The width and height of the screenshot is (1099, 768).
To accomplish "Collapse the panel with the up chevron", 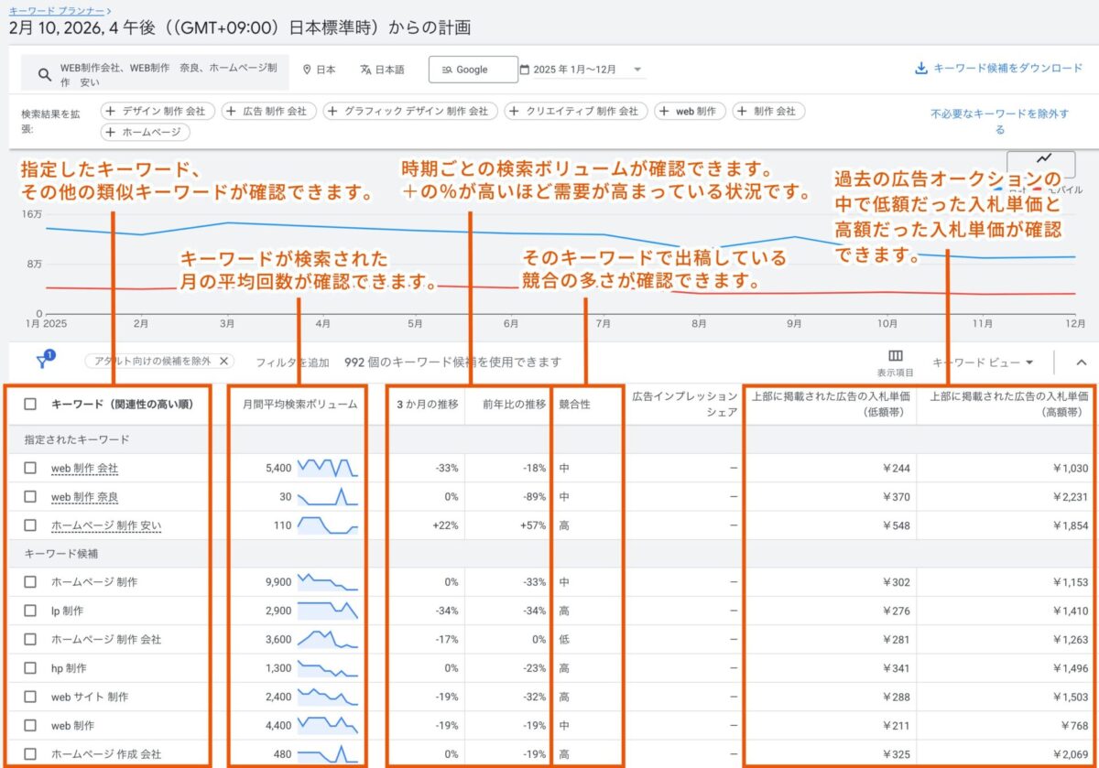I will [x=1081, y=362].
